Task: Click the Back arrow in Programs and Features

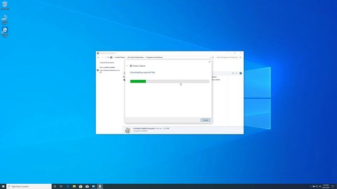Action: pyautogui.click(x=98, y=57)
